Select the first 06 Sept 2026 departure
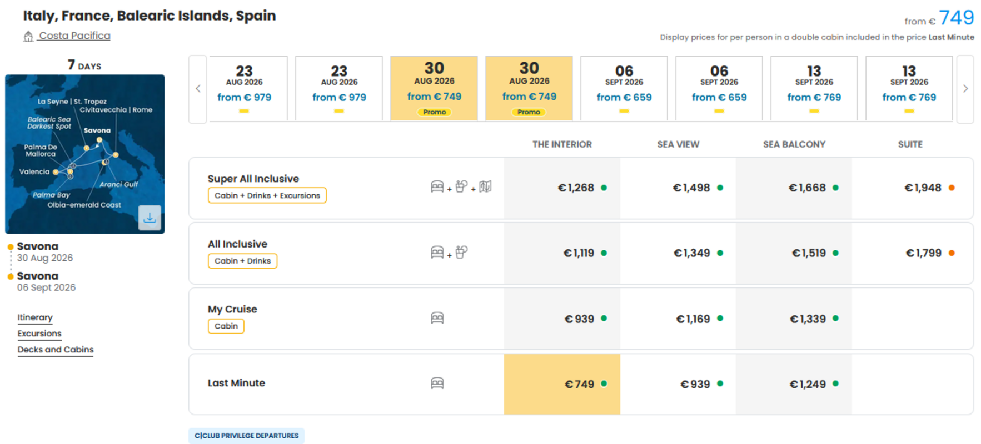 coord(624,88)
